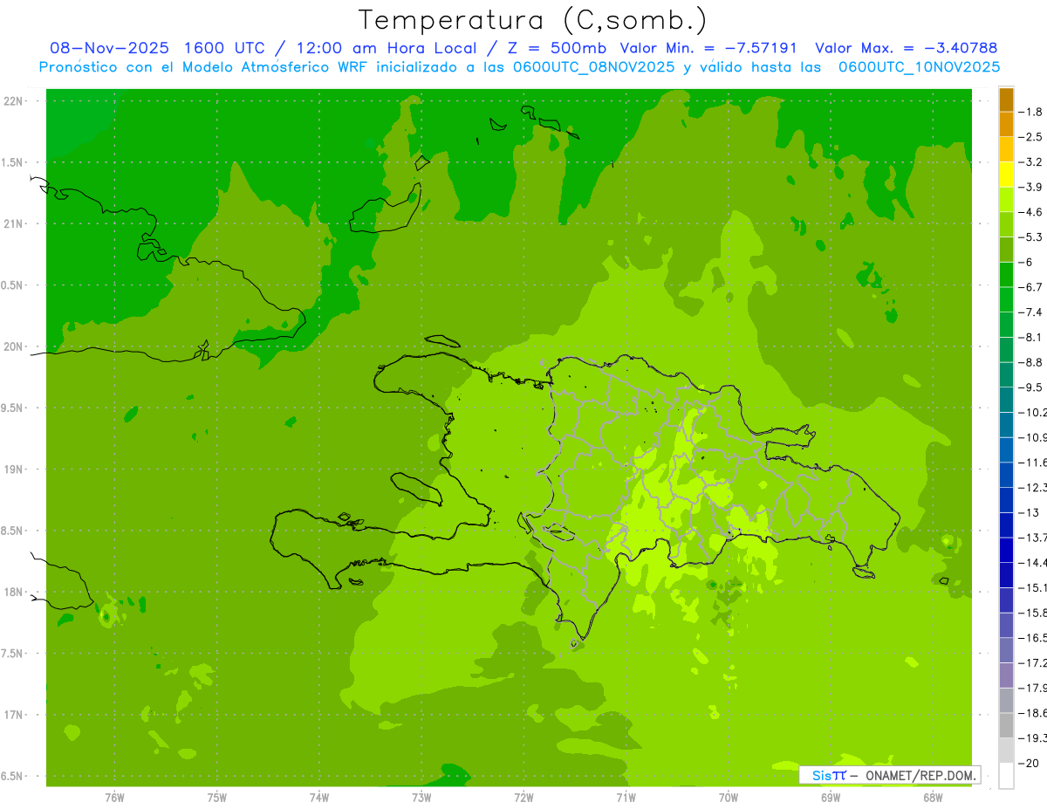
Task: Click the '0600UTC_10NOV2025' valid-until time
Action: (920, 66)
